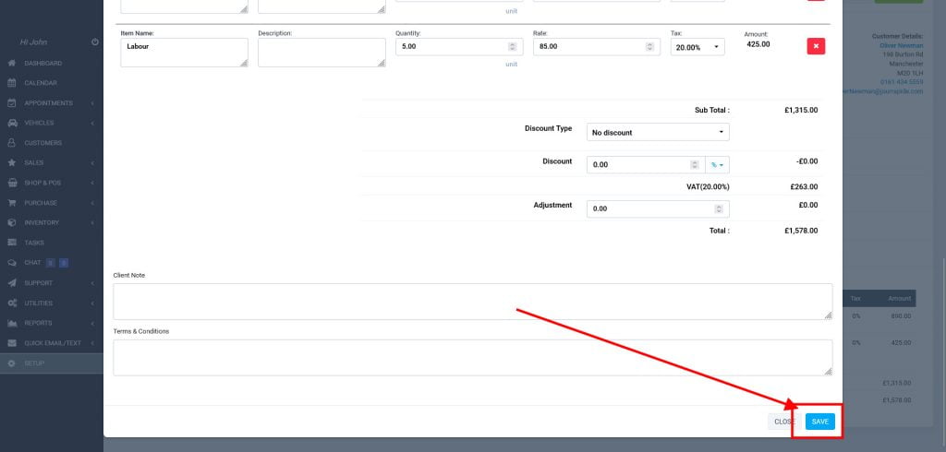Open the Setup gear icon
The width and height of the screenshot is (946, 452).
(12, 363)
